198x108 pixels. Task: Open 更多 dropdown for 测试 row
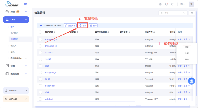coord(187,66)
